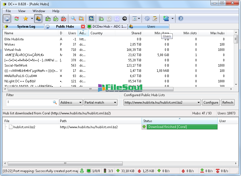Click the Open File List folder icon
Viewport: 241px width, 176px height.
(101, 19)
